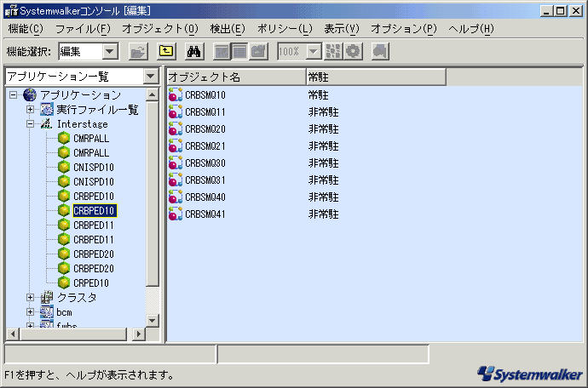Viewport: 588px width, 388px height.
Task: Click the open folder toolbar icon
Action: [138, 51]
